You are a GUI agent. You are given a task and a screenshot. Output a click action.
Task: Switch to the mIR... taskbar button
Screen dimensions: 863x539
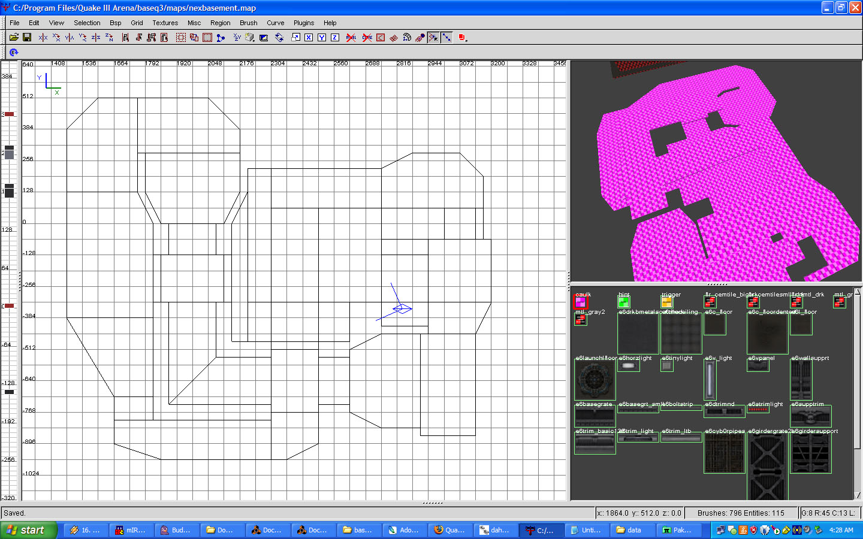131,530
